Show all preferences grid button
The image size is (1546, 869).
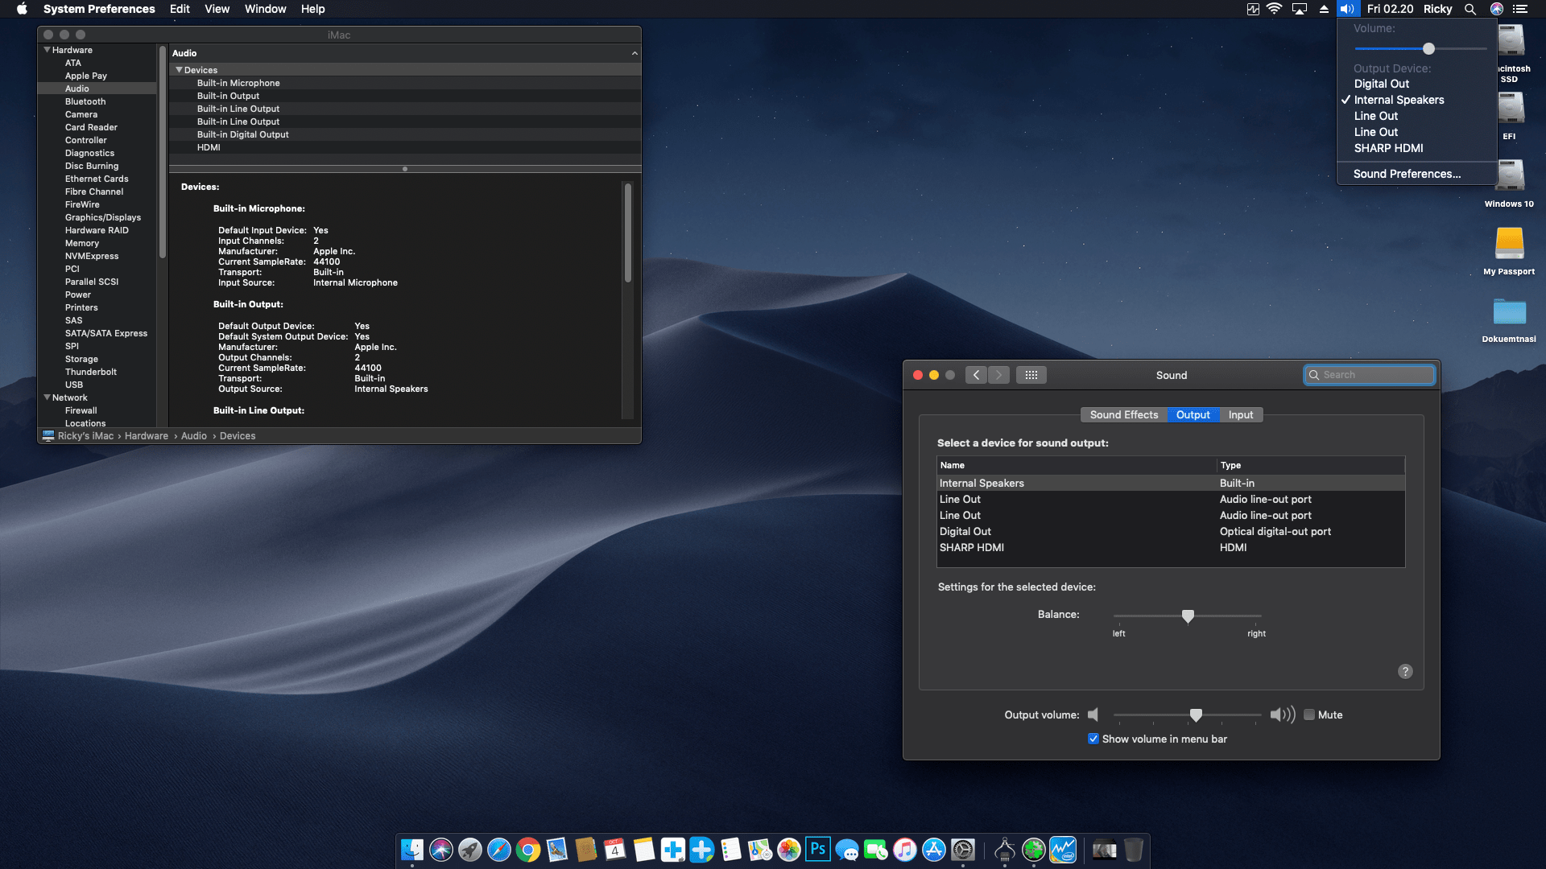point(1031,375)
